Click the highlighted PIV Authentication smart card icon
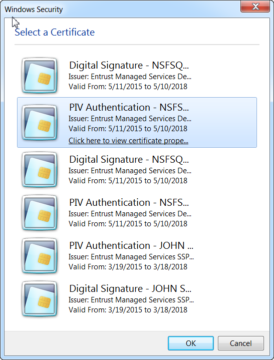This screenshot has height=360, width=274. coord(39,123)
